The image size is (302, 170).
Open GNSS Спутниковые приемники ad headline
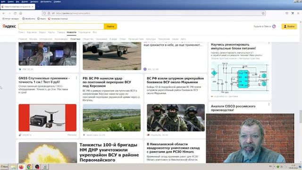pos(44,80)
